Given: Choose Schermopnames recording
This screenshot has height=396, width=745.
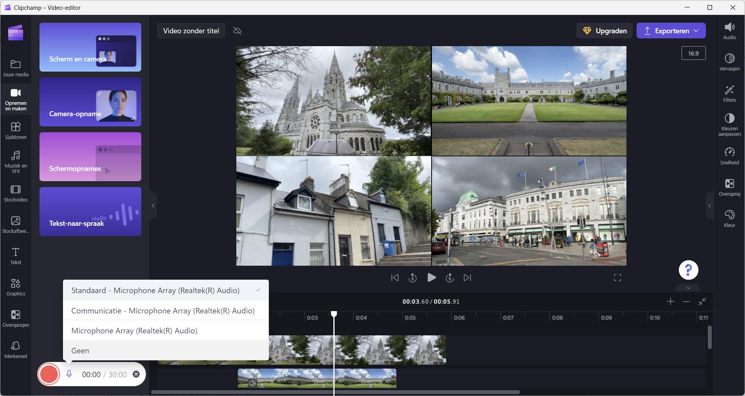Looking at the screenshot, I should pyautogui.click(x=90, y=157).
